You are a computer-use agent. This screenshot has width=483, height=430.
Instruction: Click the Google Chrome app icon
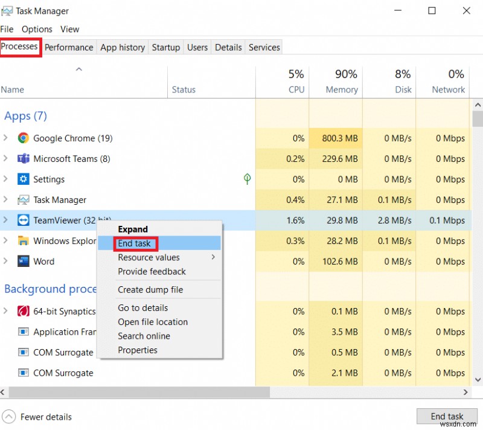coord(22,138)
